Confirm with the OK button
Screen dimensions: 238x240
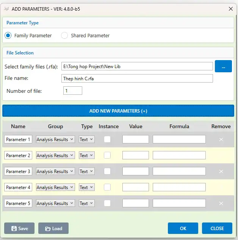183,228
